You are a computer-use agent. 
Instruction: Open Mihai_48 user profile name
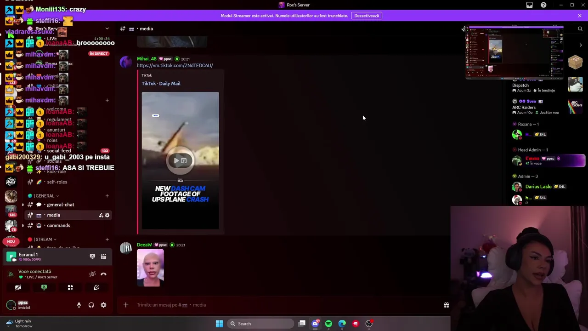tap(147, 59)
